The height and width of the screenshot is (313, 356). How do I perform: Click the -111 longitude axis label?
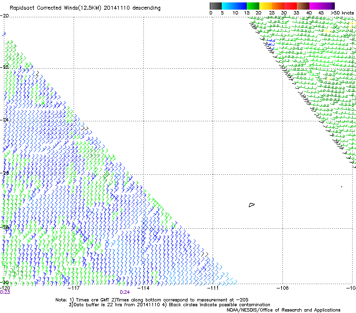pos(213,288)
